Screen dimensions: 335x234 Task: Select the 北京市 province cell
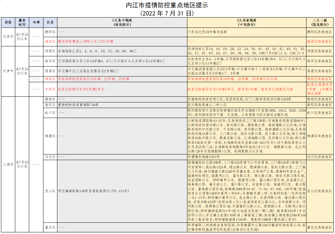pos(8,37)
